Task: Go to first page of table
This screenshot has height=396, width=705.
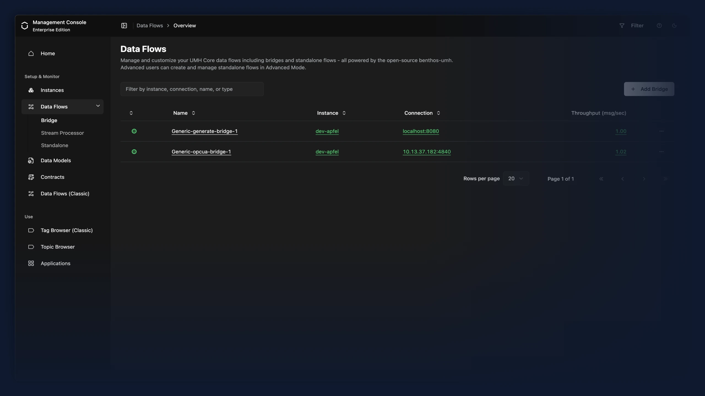Action: [x=601, y=179]
